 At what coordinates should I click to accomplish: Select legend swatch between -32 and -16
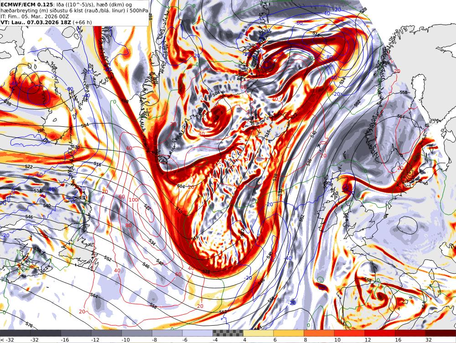[x=46, y=333]
